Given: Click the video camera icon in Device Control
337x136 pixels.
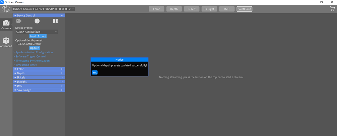Looking at the screenshot, I should (19, 21).
